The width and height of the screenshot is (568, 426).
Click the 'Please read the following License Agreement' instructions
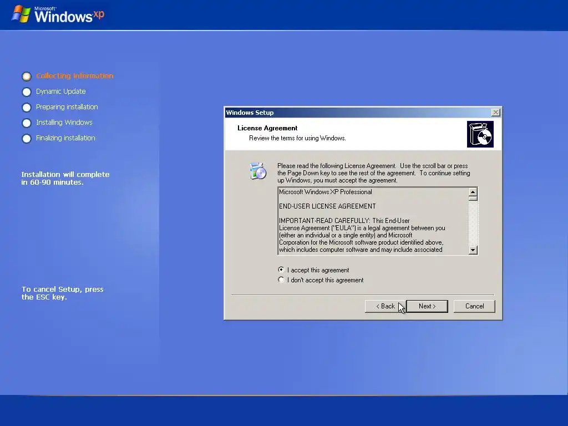click(x=373, y=173)
